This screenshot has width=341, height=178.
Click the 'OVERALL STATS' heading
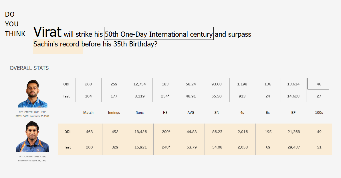click(x=29, y=68)
